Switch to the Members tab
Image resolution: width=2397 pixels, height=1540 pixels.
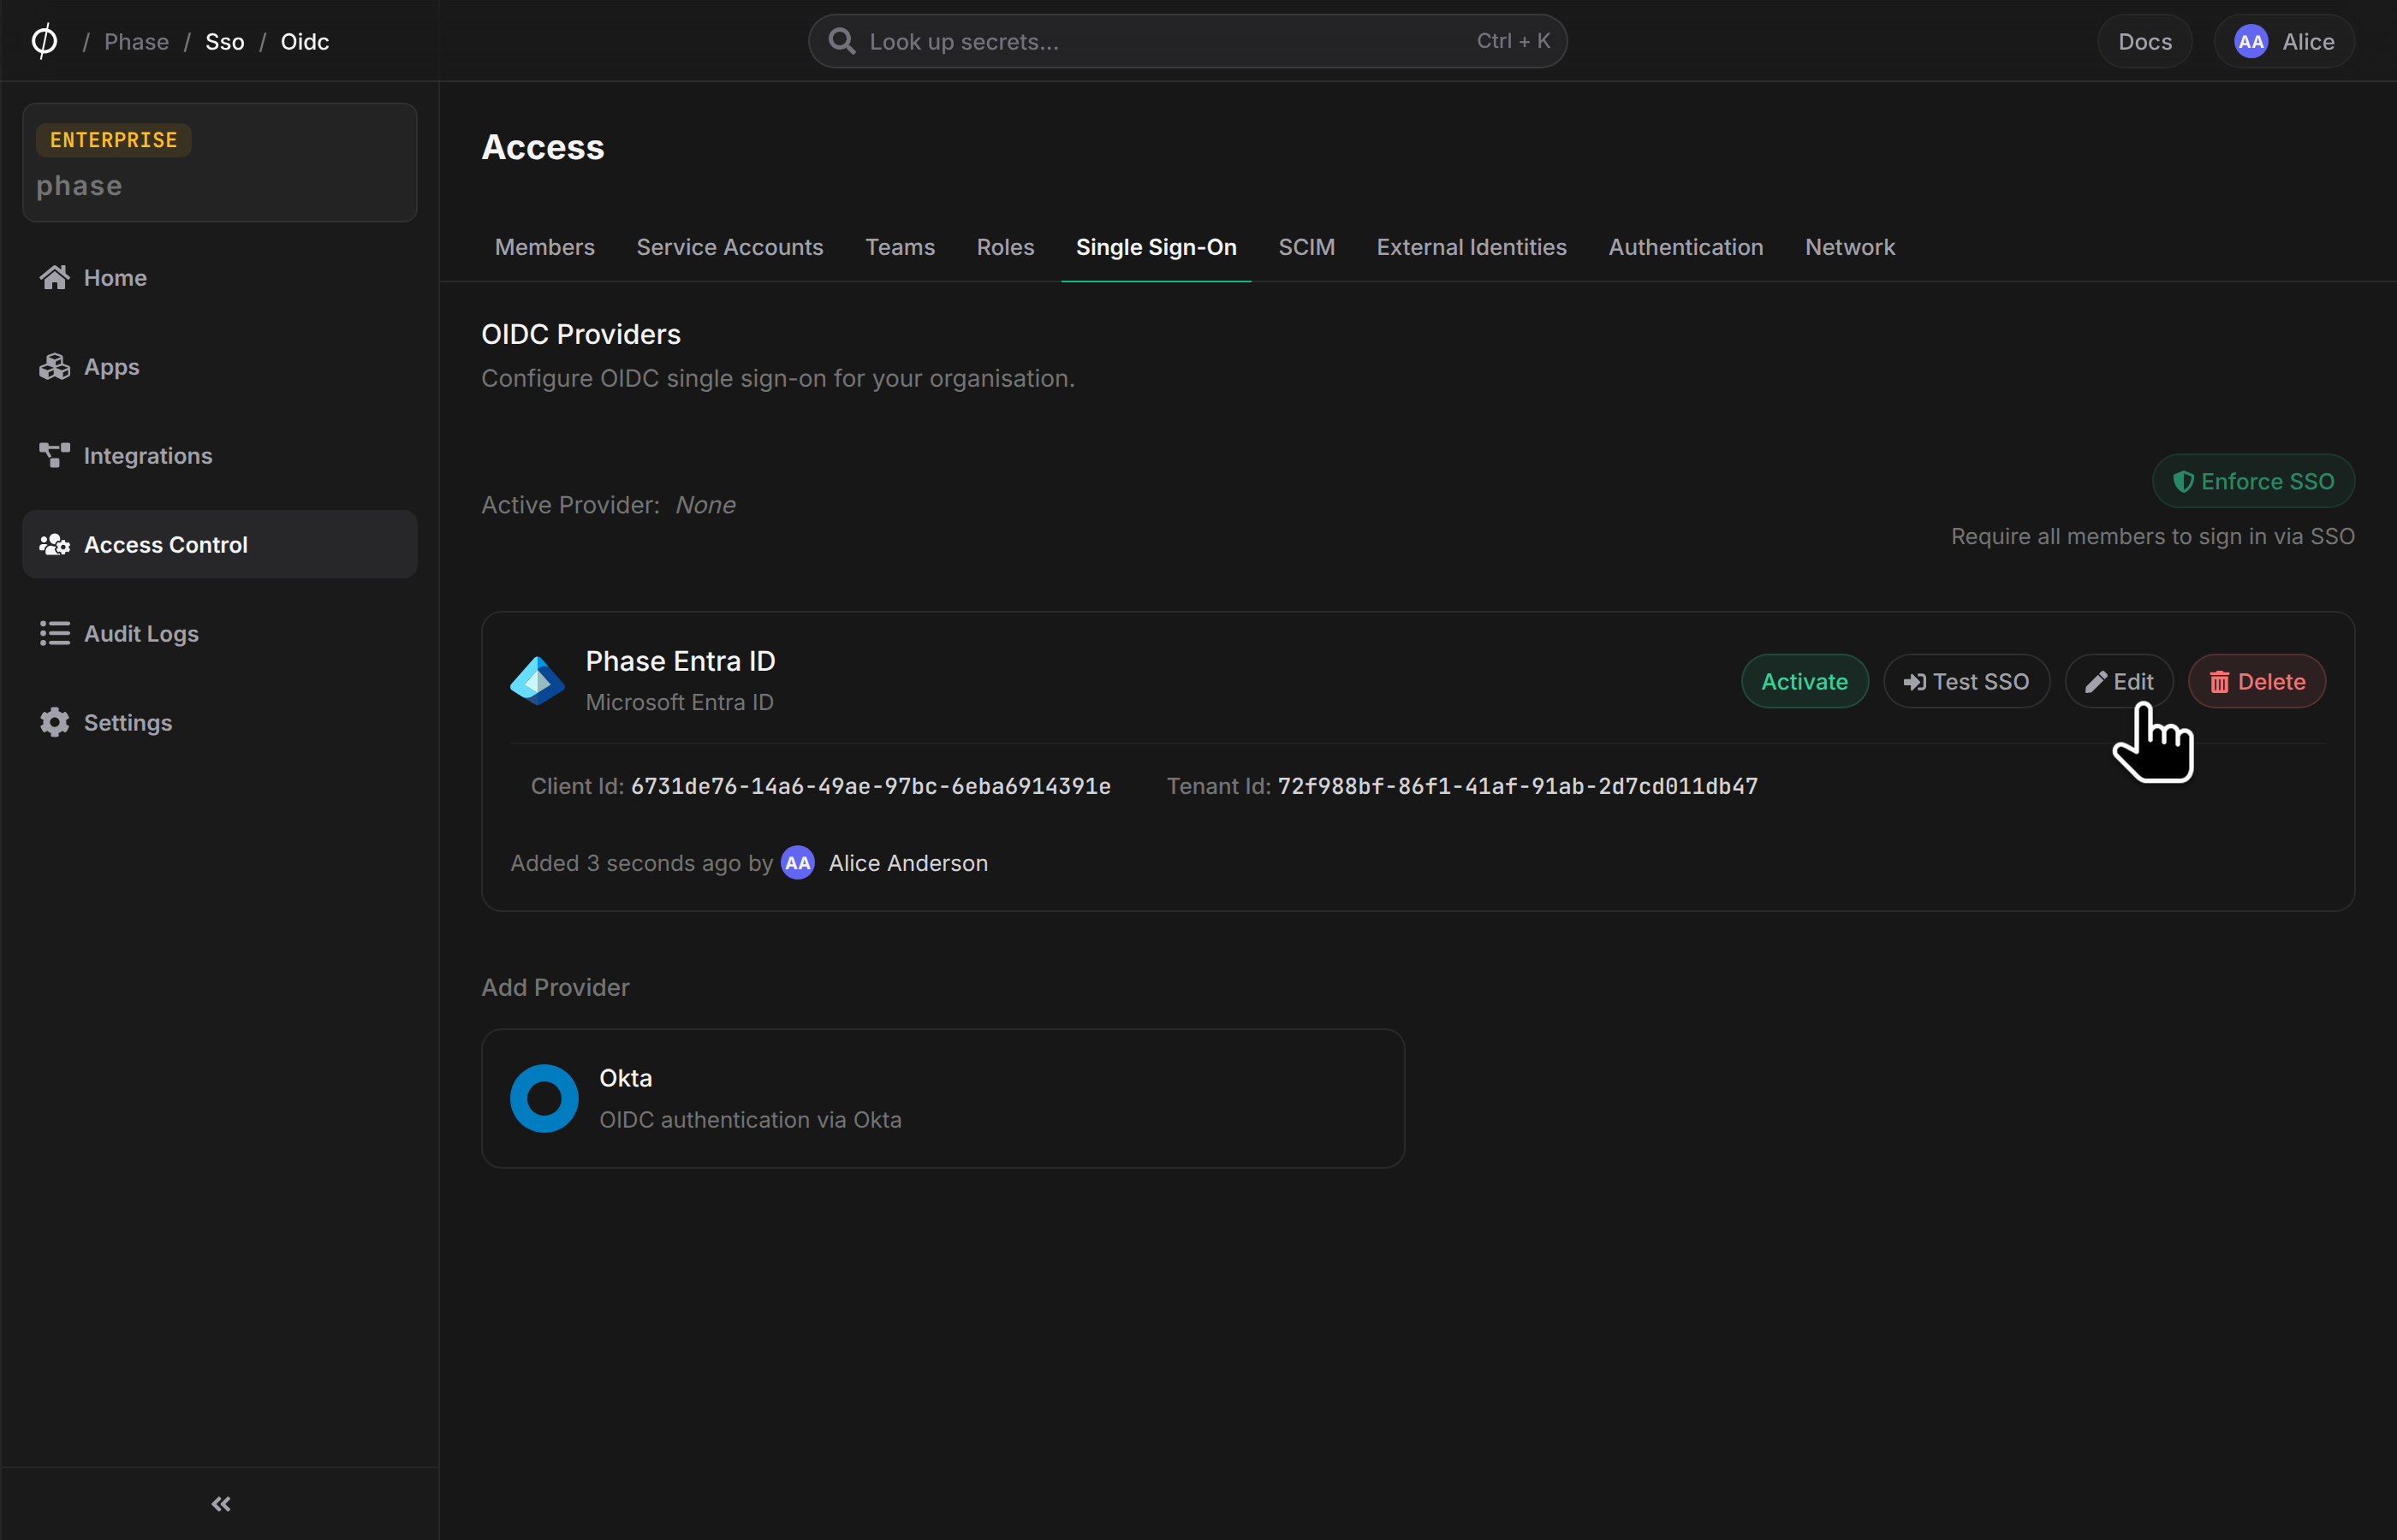coord(544,247)
